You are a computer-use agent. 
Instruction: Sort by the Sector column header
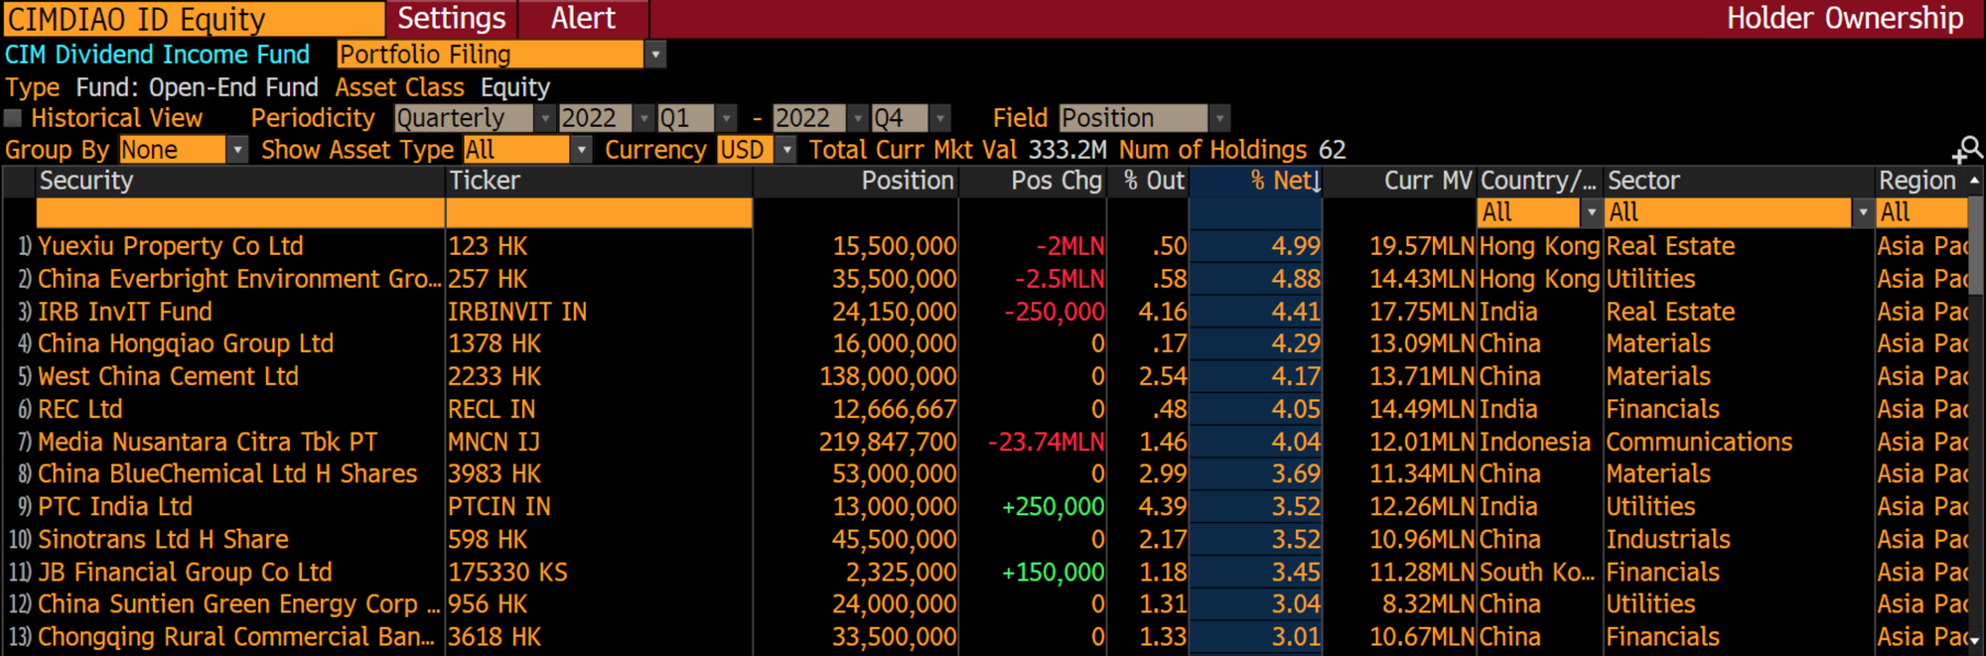(1739, 181)
